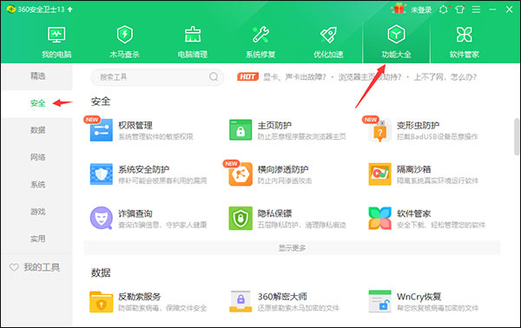Open 木马查杀 shield icon
The image size is (521, 328).
[124, 35]
